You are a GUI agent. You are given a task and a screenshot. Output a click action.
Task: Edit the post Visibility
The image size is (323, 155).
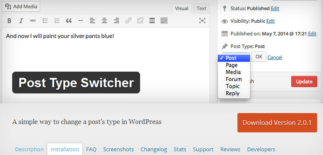tap(271, 21)
